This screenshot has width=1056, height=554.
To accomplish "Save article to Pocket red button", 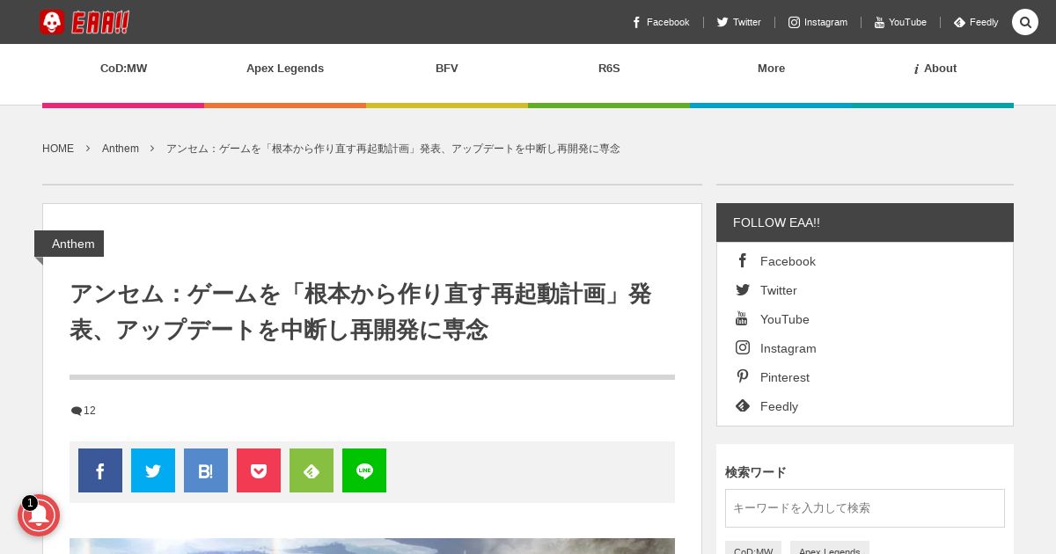I will point(259,470).
